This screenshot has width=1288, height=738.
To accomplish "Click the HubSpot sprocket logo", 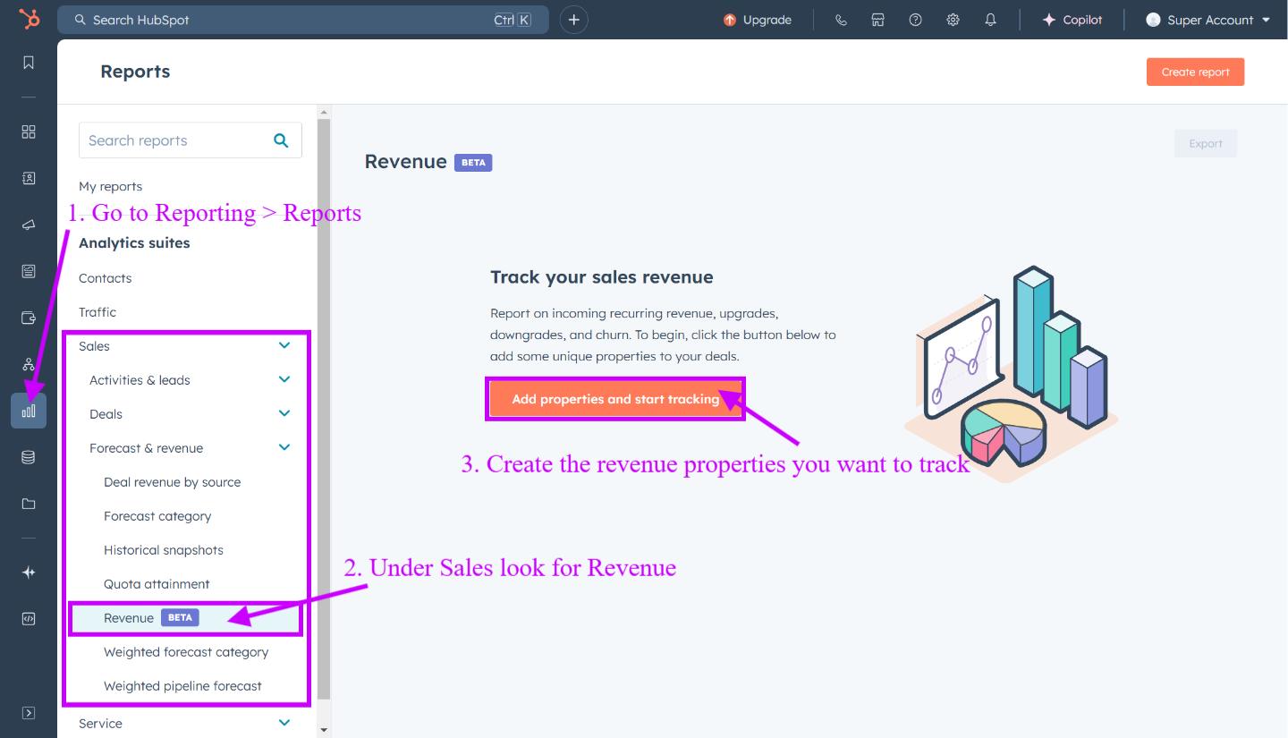I will pyautogui.click(x=29, y=19).
